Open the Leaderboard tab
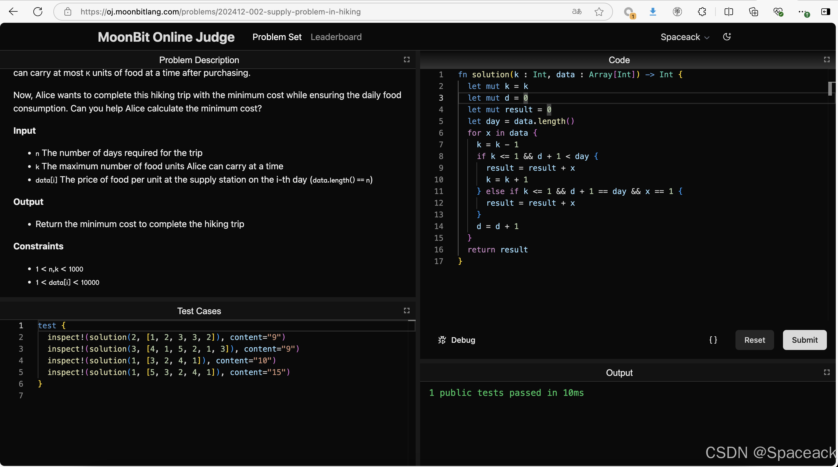This screenshot has height=467, width=838. (x=336, y=37)
